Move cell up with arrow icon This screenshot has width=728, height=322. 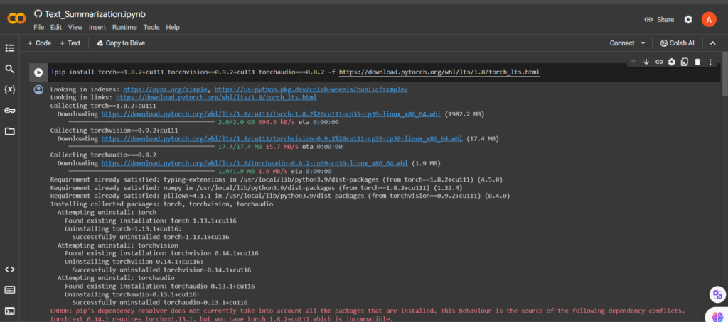[633, 62]
